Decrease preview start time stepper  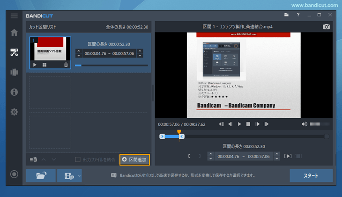pyautogui.click(x=210, y=159)
